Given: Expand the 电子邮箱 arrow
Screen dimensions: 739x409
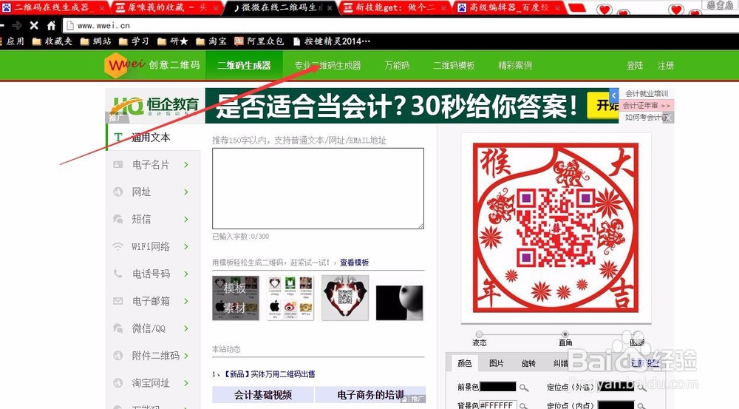Looking at the screenshot, I should (186, 301).
